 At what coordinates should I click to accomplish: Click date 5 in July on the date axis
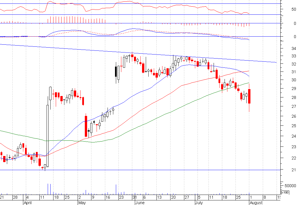pyautogui.click(x=199, y=197)
